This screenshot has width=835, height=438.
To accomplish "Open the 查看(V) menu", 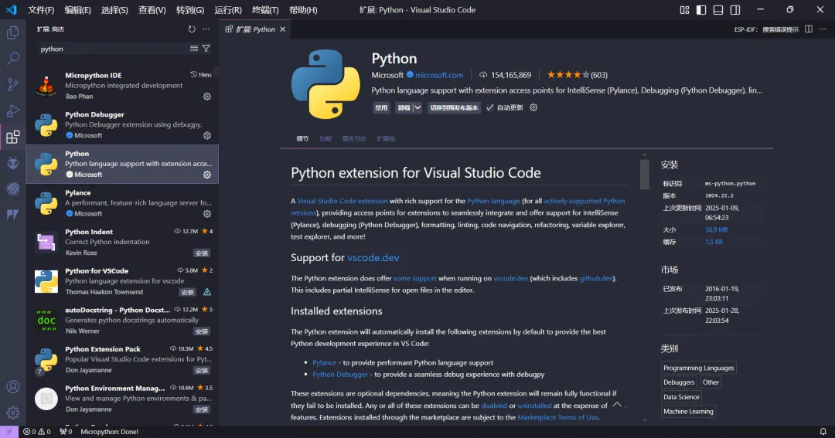I will 152,10.
